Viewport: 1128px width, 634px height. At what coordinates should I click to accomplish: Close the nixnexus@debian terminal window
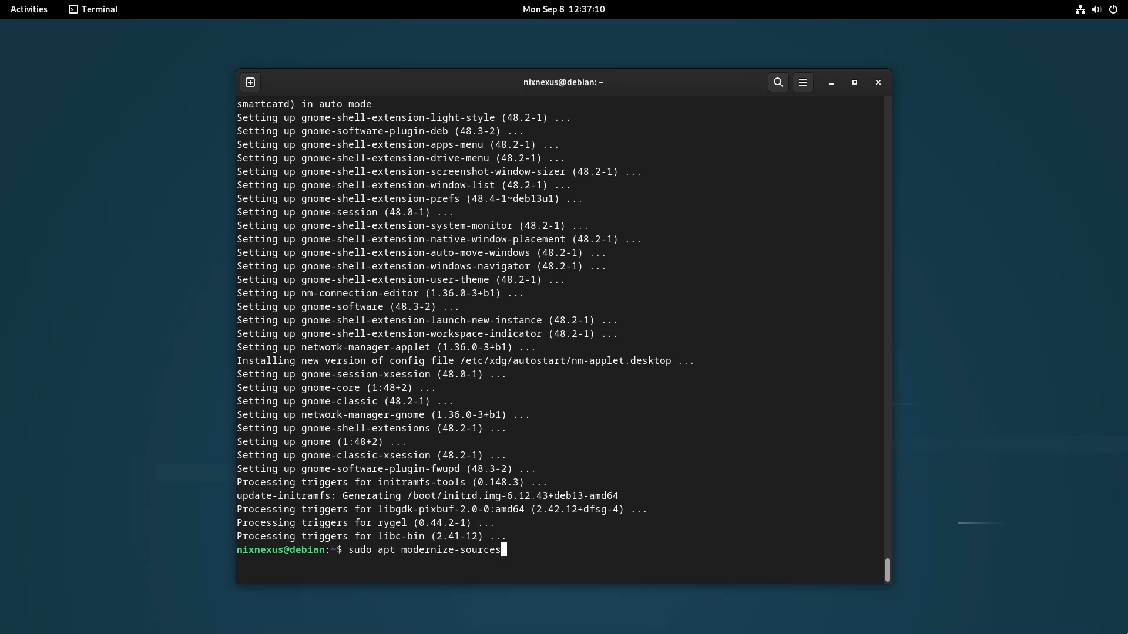(878, 82)
